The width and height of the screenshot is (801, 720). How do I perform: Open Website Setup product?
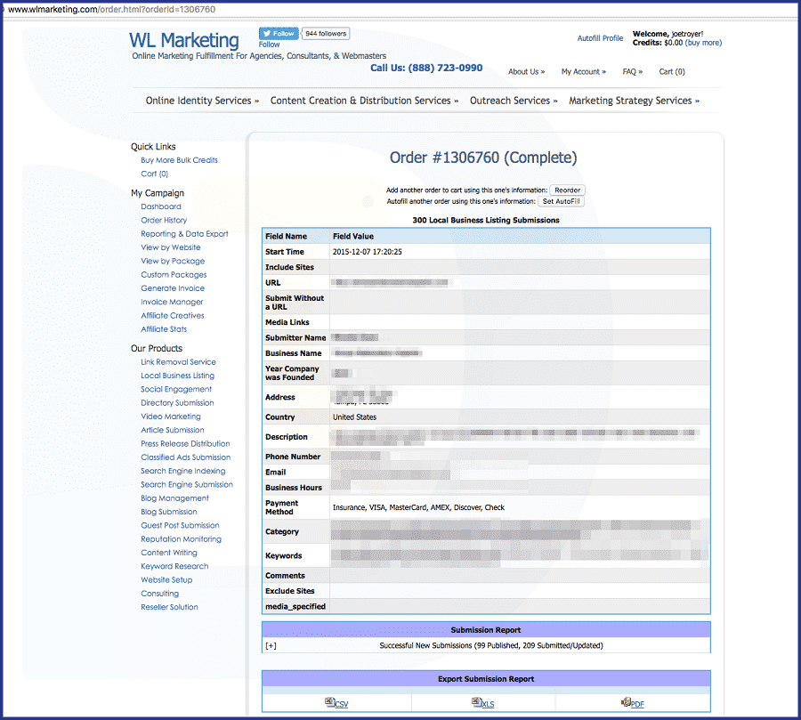click(x=166, y=580)
